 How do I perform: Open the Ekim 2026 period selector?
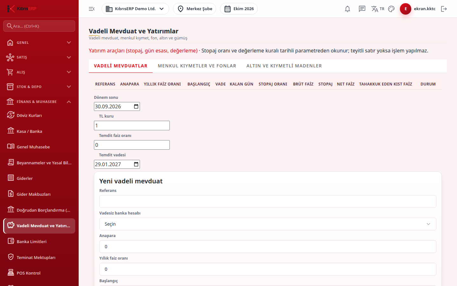tap(239, 9)
